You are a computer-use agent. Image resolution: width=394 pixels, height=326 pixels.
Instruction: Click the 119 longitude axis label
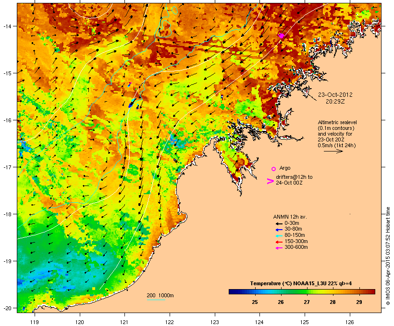point(35,322)
